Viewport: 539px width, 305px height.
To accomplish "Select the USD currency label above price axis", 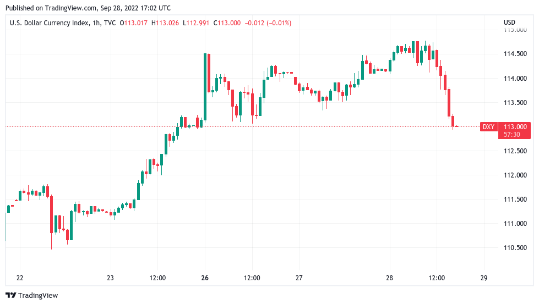I will coord(509,23).
